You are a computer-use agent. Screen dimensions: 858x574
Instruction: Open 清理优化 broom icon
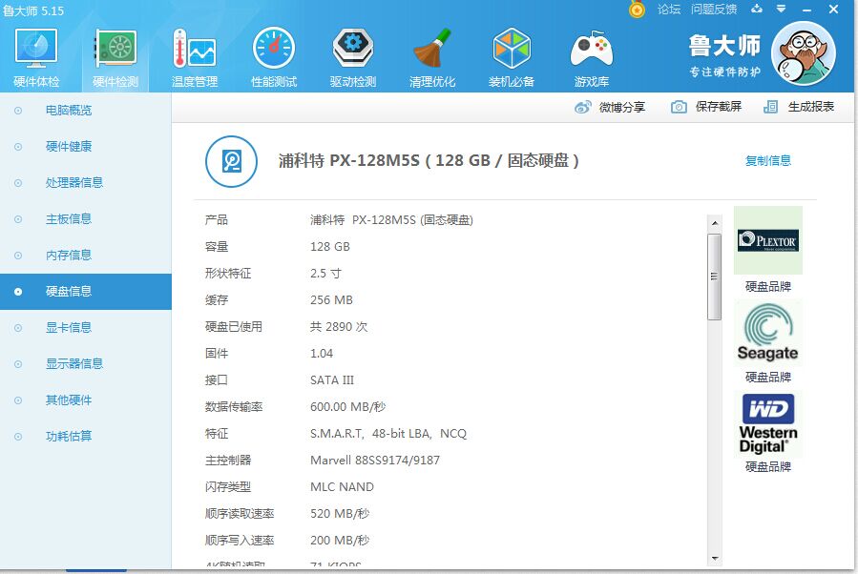(x=432, y=48)
